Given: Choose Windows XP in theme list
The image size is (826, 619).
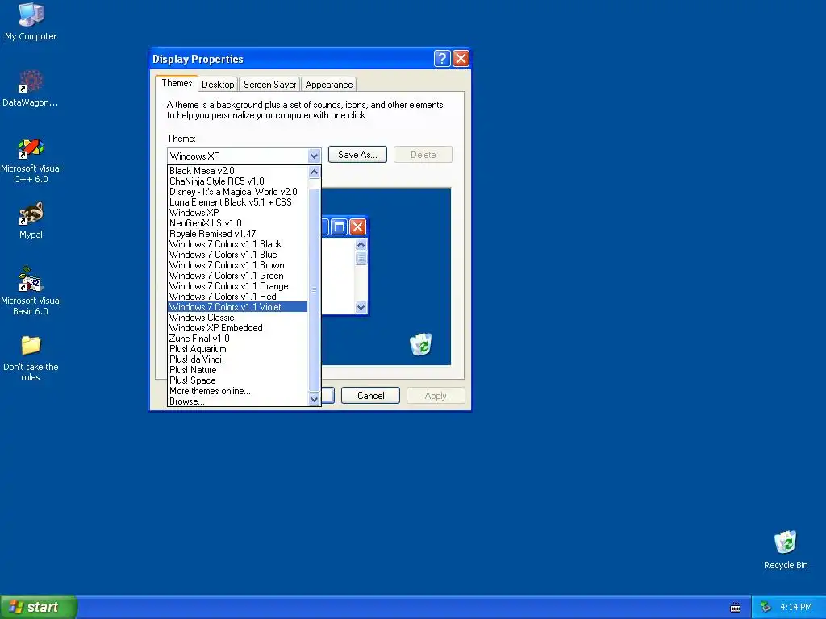Looking at the screenshot, I should pos(238,213).
